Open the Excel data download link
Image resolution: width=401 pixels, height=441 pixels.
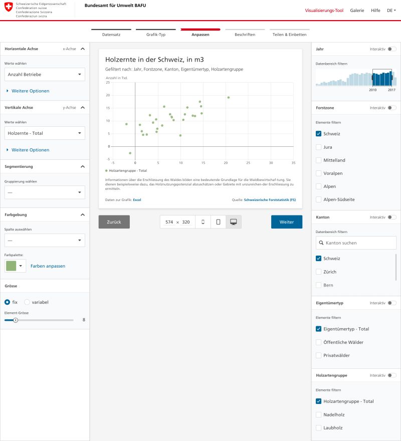(136, 199)
